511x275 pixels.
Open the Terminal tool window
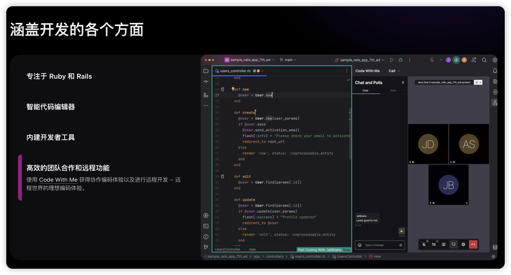pos(206,226)
